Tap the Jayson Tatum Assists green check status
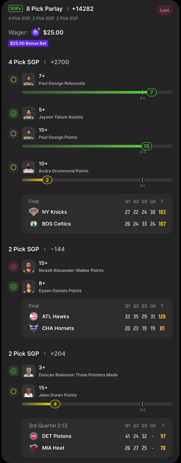This screenshot has width=181, height=463. (x=13, y=113)
